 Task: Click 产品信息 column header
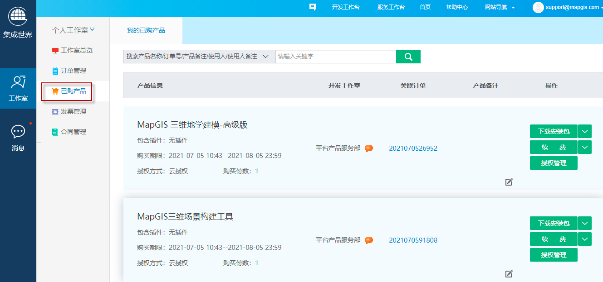coord(150,86)
